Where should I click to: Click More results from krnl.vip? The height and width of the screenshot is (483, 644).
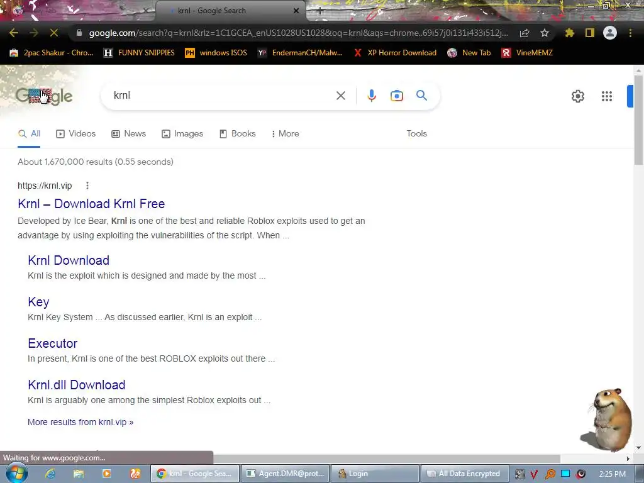(x=80, y=422)
